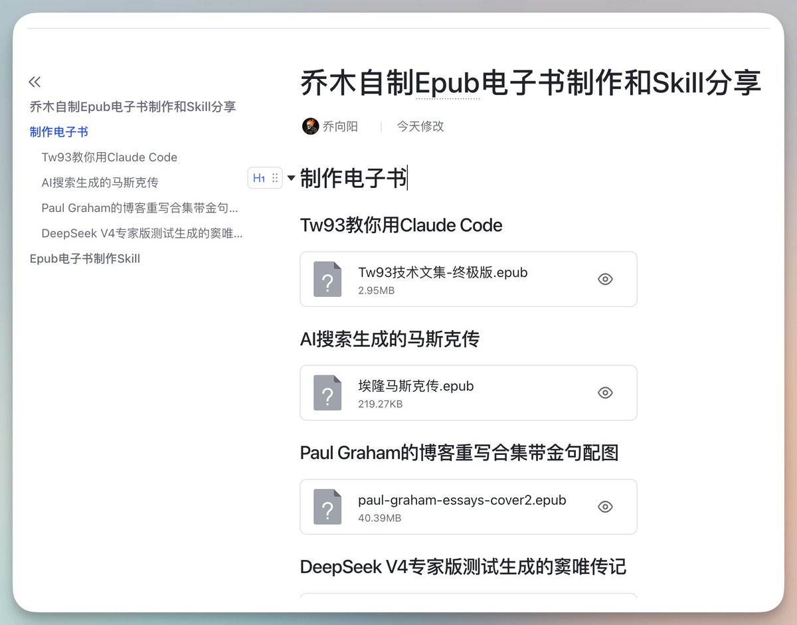Click the sidebar root title 乔木自制Epub电子书制作和Skill分享
Image resolution: width=797 pixels, height=625 pixels.
click(133, 106)
